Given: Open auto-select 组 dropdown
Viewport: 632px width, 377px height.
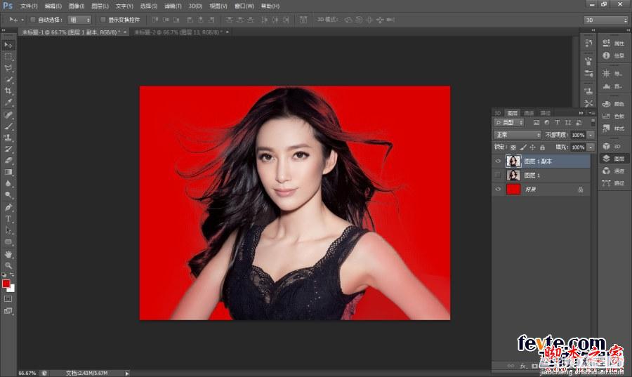Looking at the screenshot, I should pos(79,20).
